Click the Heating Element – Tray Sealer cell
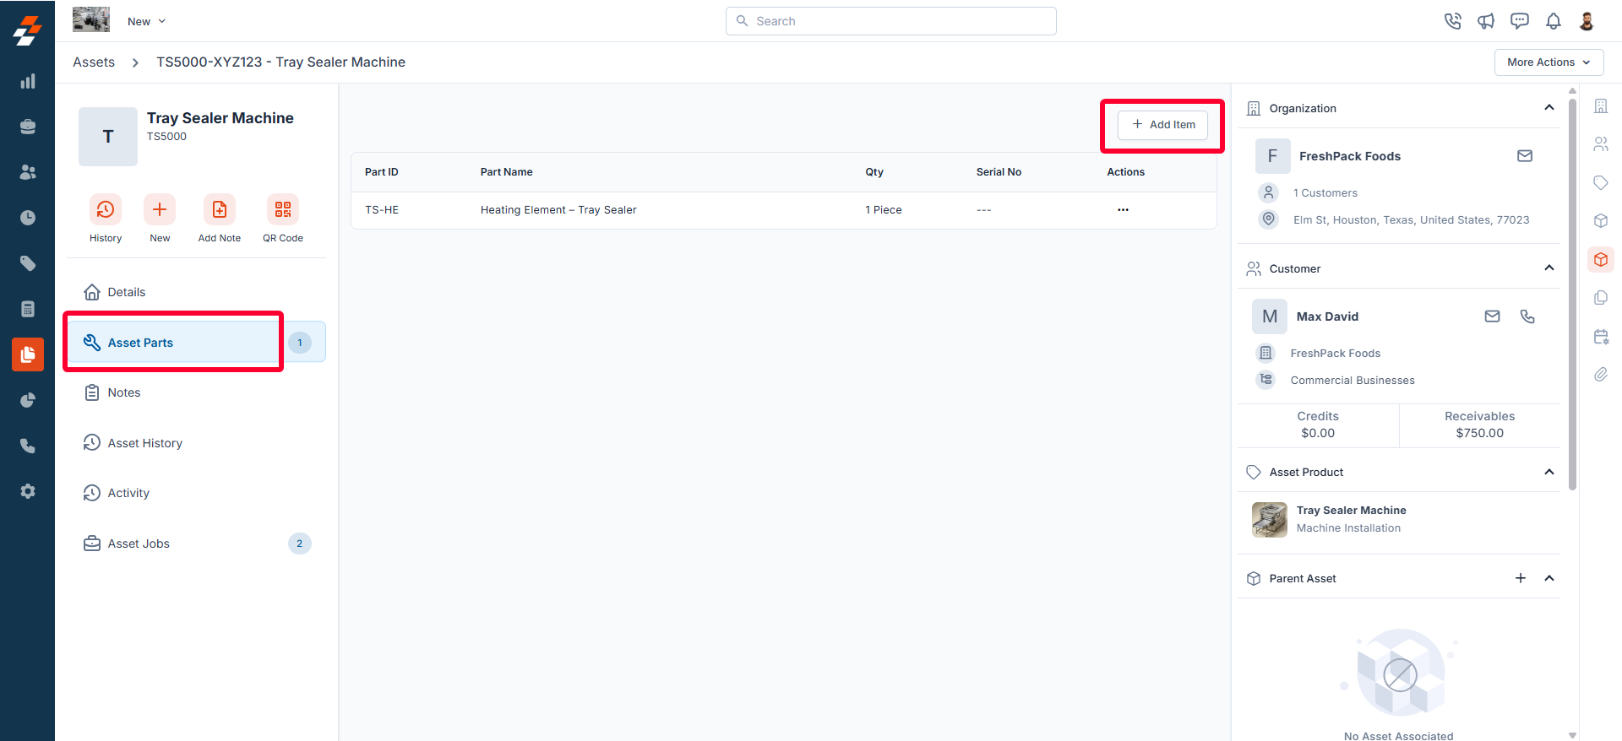This screenshot has width=1622, height=741. coord(558,210)
